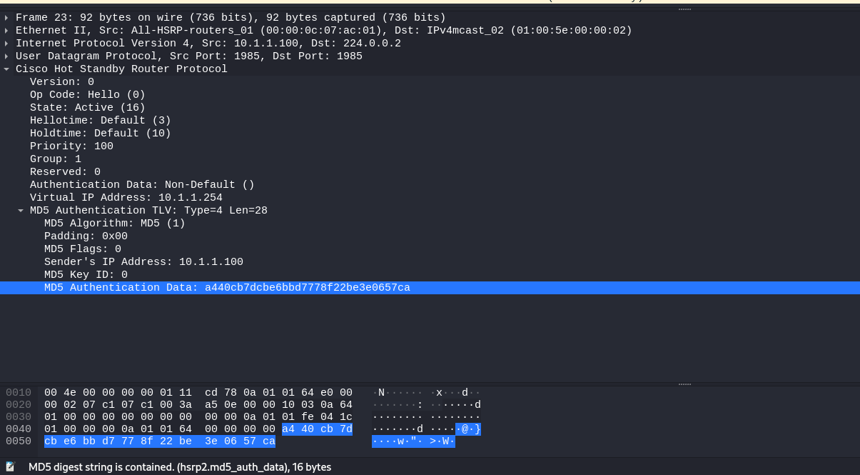Expand the Frame 23 tree item
The height and width of the screenshot is (475, 860).
[7, 17]
